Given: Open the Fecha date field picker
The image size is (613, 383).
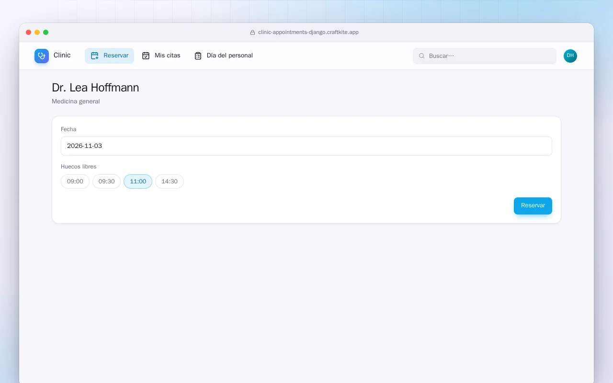Looking at the screenshot, I should click(x=306, y=146).
